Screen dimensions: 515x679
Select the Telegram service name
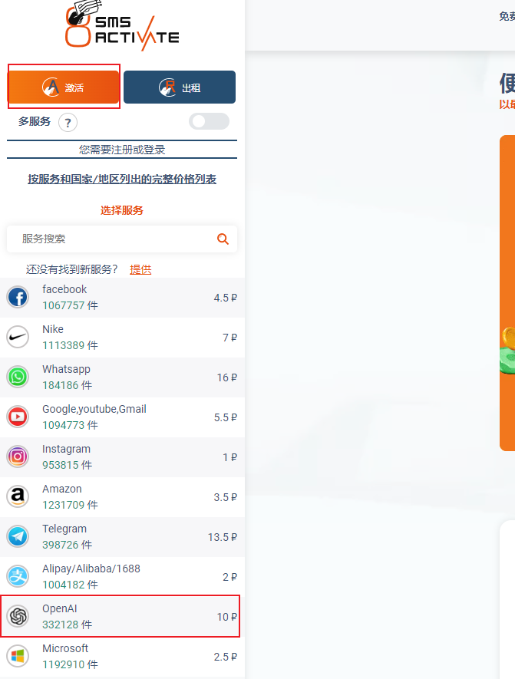64,529
